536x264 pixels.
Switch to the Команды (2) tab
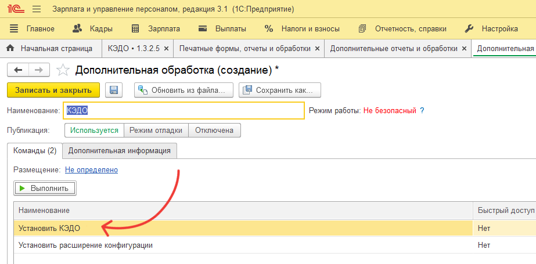35,151
